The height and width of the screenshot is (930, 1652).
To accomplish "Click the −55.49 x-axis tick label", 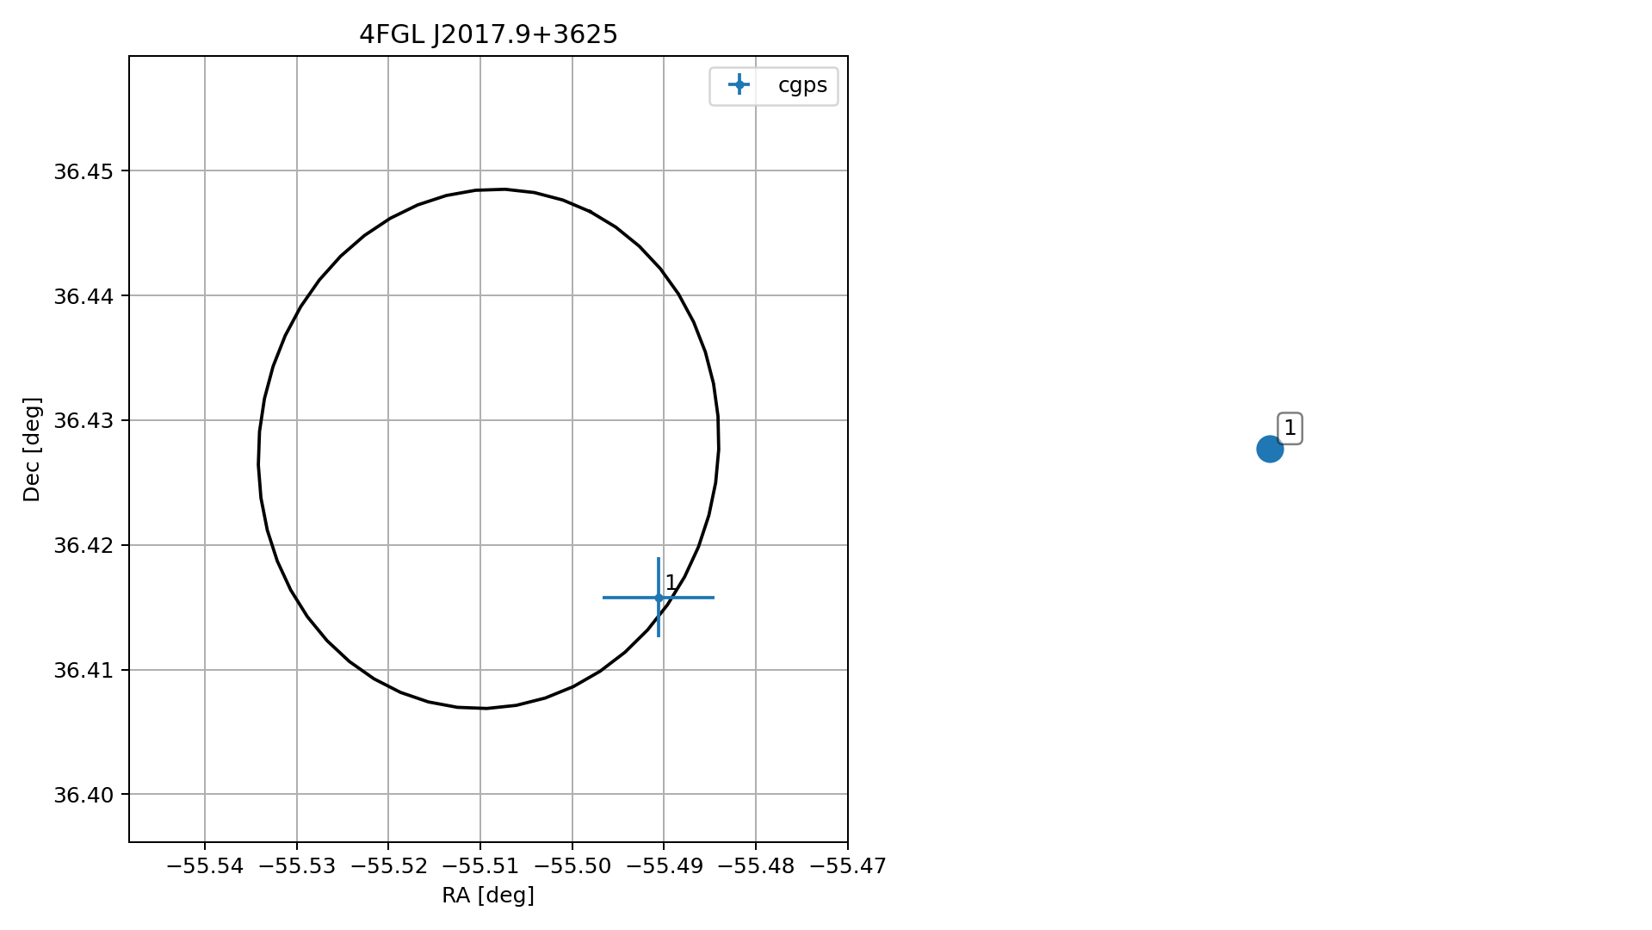I will pos(664,865).
